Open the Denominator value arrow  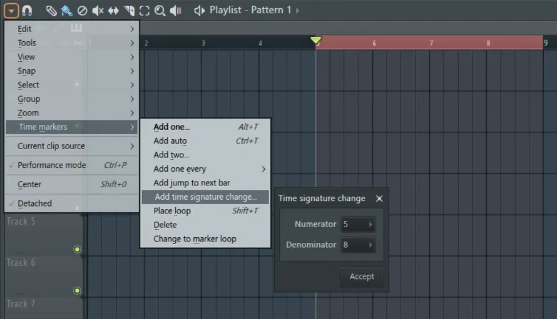(x=370, y=245)
